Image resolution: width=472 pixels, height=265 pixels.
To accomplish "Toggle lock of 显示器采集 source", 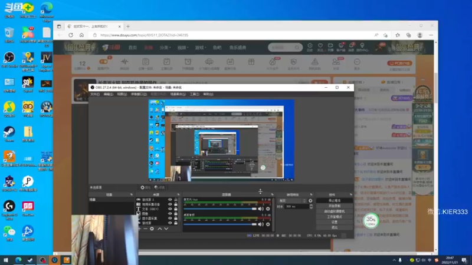I will click(176, 218).
